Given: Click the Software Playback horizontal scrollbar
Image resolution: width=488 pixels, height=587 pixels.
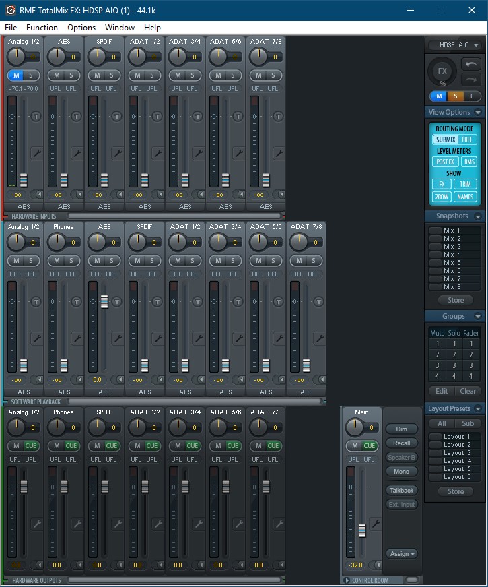Looking at the screenshot, I should (x=195, y=401).
